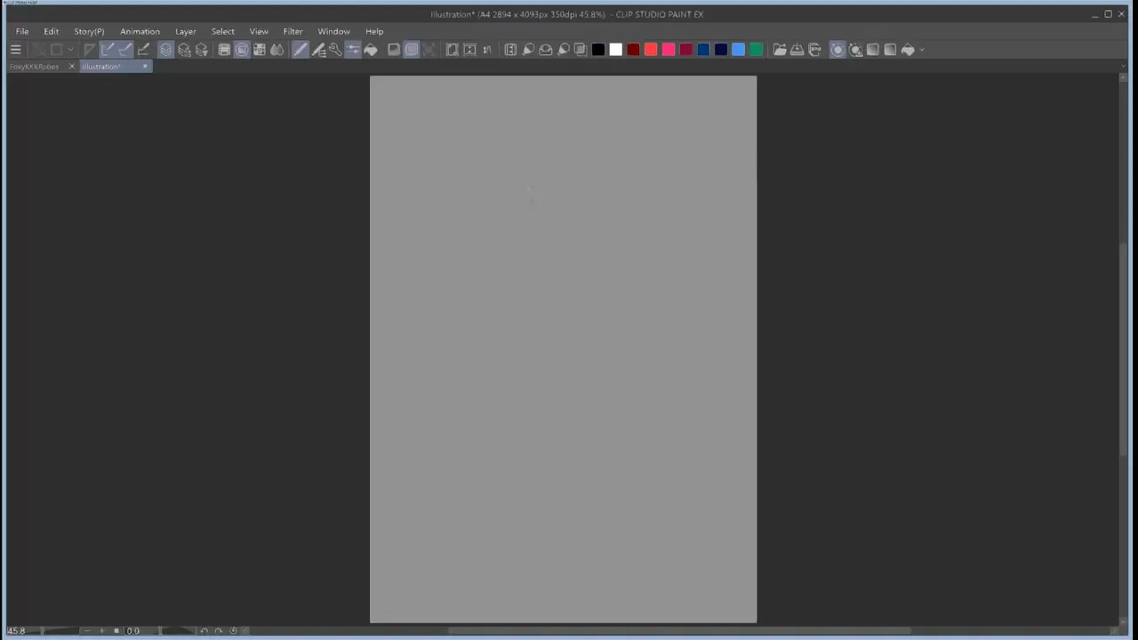Screen dimensions: 1138x640
Task: Toggle the highlighted circle-in-square icon
Action: (242, 50)
